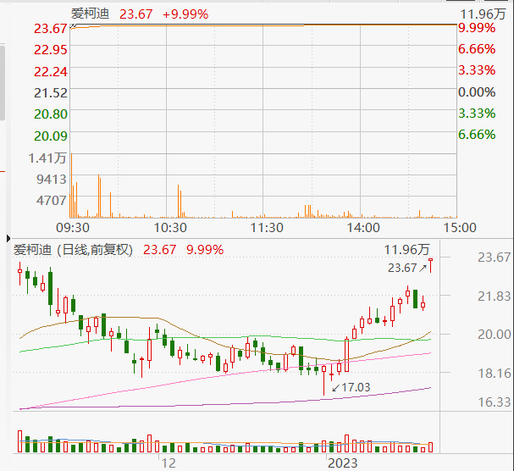Click the 2023 date axis label
Screen dimensions: 514x471
(x=343, y=463)
